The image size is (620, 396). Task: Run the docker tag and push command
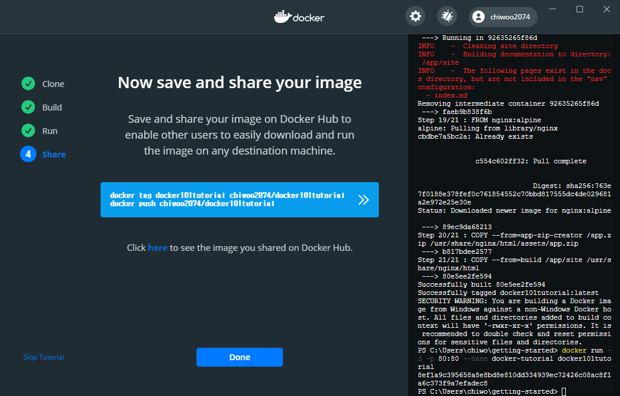239,200
